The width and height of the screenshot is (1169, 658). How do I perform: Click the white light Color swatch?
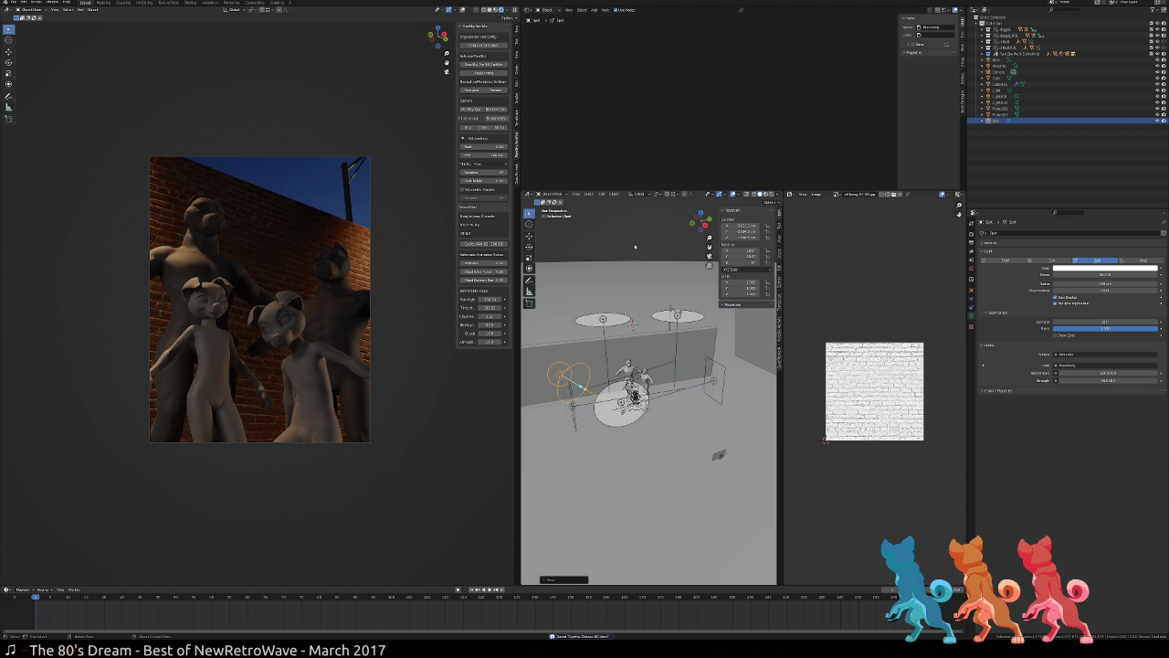(x=1105, y=269)
